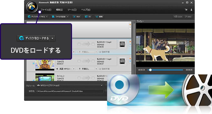Open profile settings icon for 私のDVD…1.mp4

(122, 61)
